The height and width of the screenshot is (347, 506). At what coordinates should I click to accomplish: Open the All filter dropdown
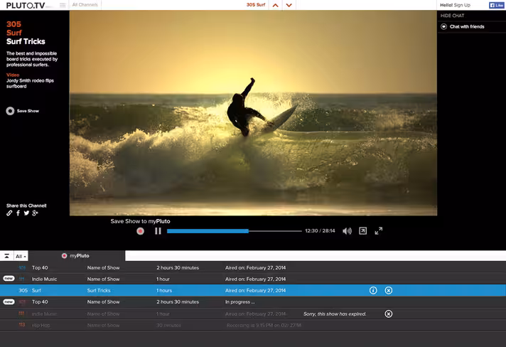coord(21,256)
